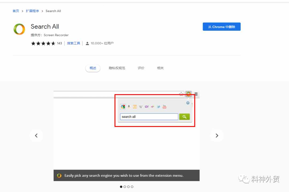Open the gear settings icon in popup
The height and width of the screenshot is (192, 289).
point(188,103)
